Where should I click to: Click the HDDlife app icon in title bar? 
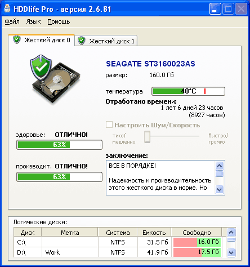pos(7,8)
